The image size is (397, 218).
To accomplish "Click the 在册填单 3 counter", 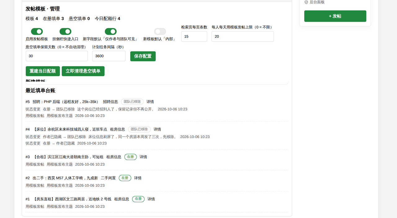I will [53, 19].
